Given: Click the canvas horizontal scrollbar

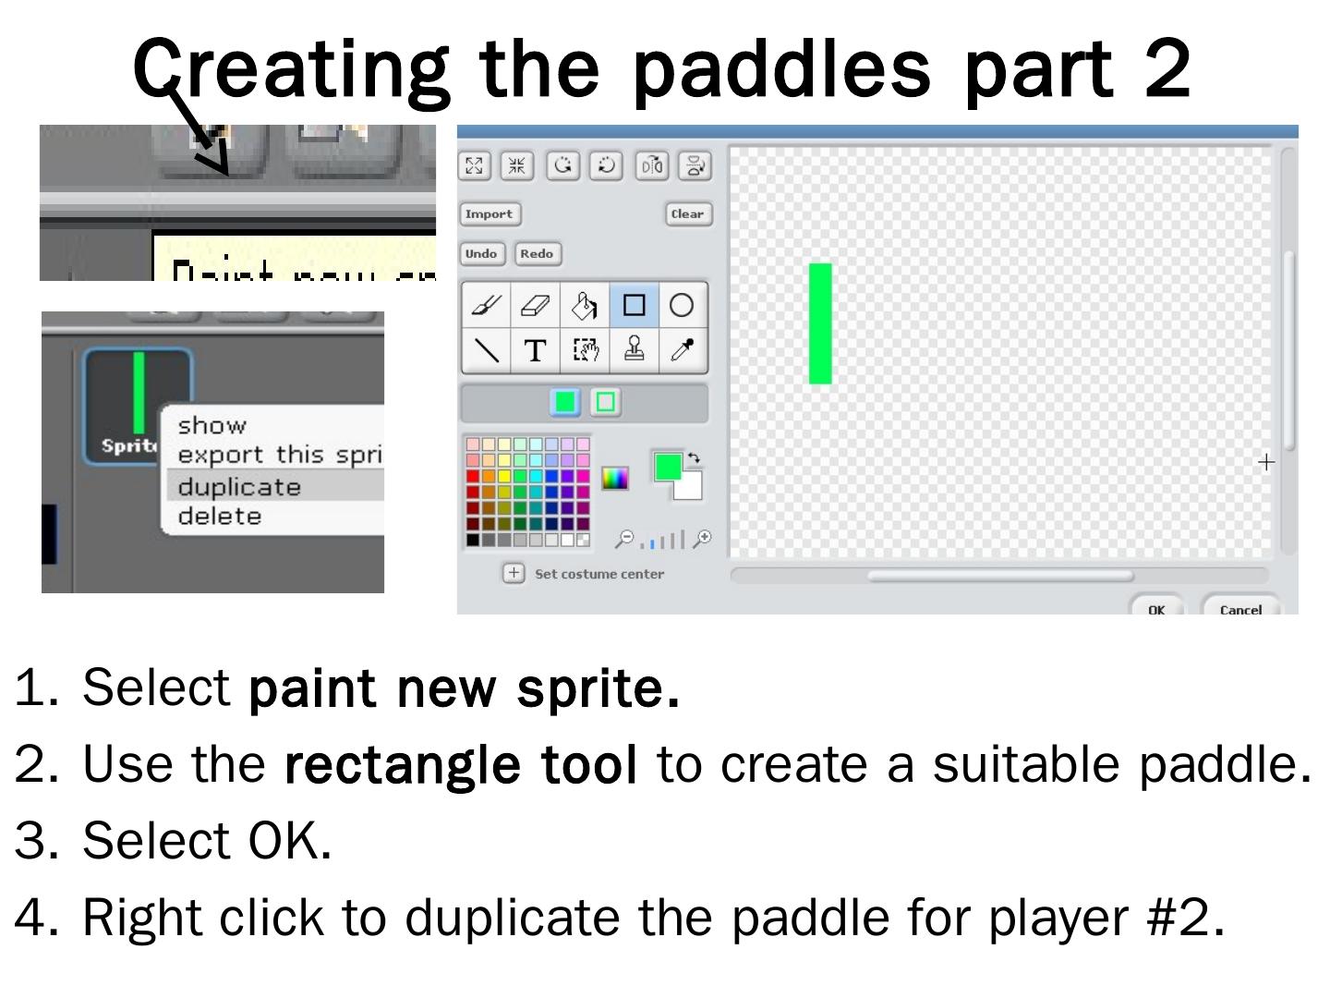Looking at the screenshot, I should [999, 576].
